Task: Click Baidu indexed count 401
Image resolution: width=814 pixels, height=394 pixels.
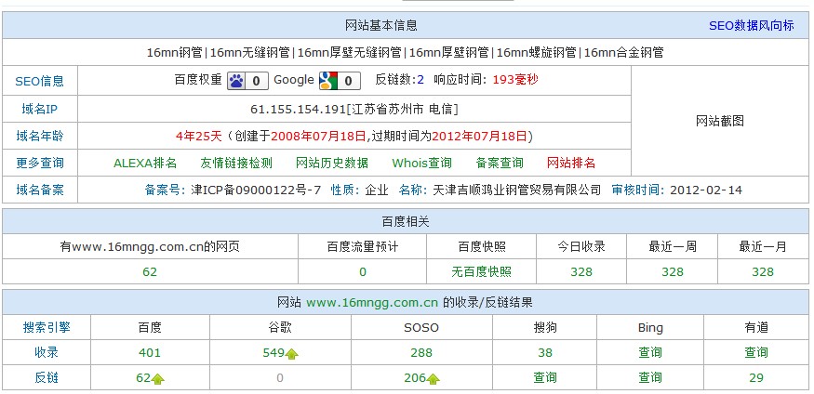Action: (150, 353)
